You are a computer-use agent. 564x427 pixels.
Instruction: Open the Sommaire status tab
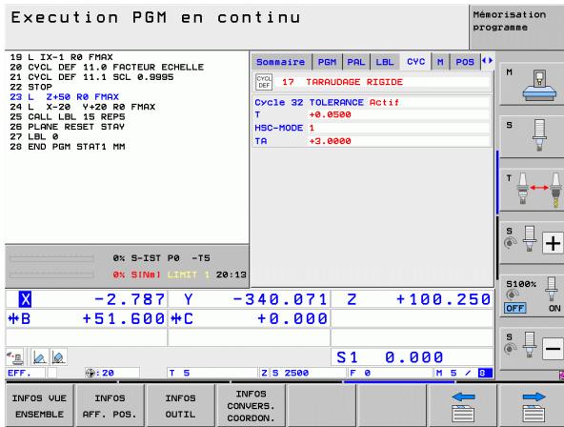pos(280,62)
